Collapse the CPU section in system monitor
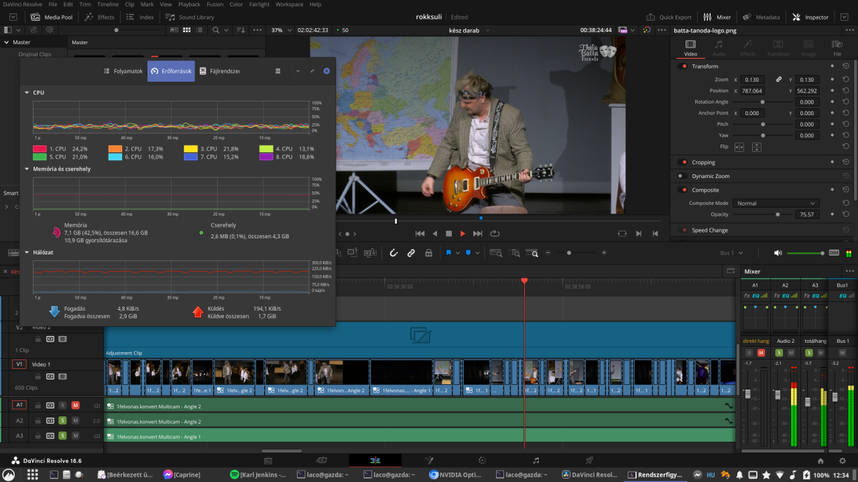Image resolution: width=858 pixels, height=482 pixels. click(x=27, y=92)
